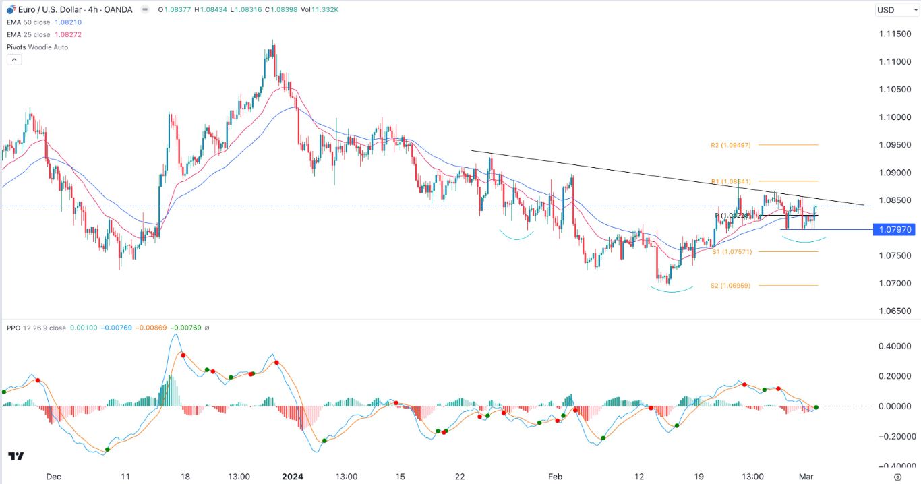Click the ellipsis icon next to the chart title
The width and height of the screenshot is (921, 484).
[x=144, y=10]
